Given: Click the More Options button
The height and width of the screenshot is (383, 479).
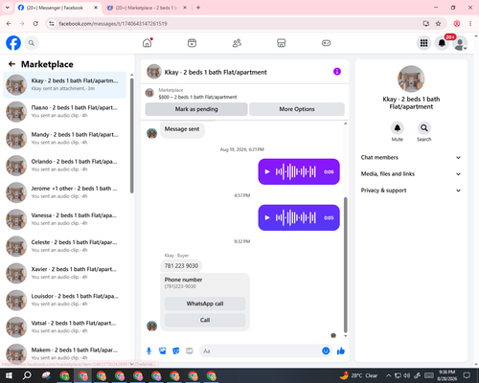Looking at the screenshot, I should pos(297,109).
